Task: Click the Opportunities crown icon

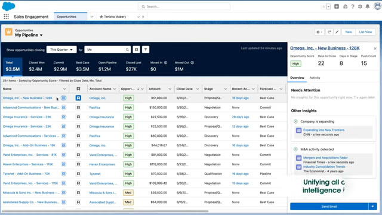Action: (9, 32)
